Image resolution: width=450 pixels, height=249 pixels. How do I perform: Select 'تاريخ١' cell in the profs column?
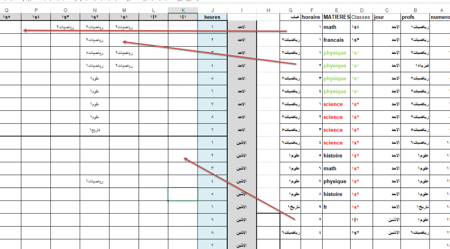point(415,207)
